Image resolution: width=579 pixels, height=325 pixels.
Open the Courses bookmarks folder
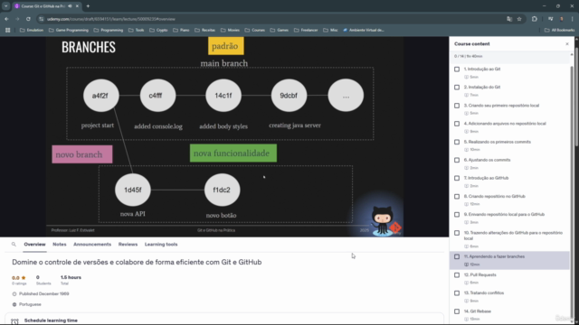tap(255, 30)
